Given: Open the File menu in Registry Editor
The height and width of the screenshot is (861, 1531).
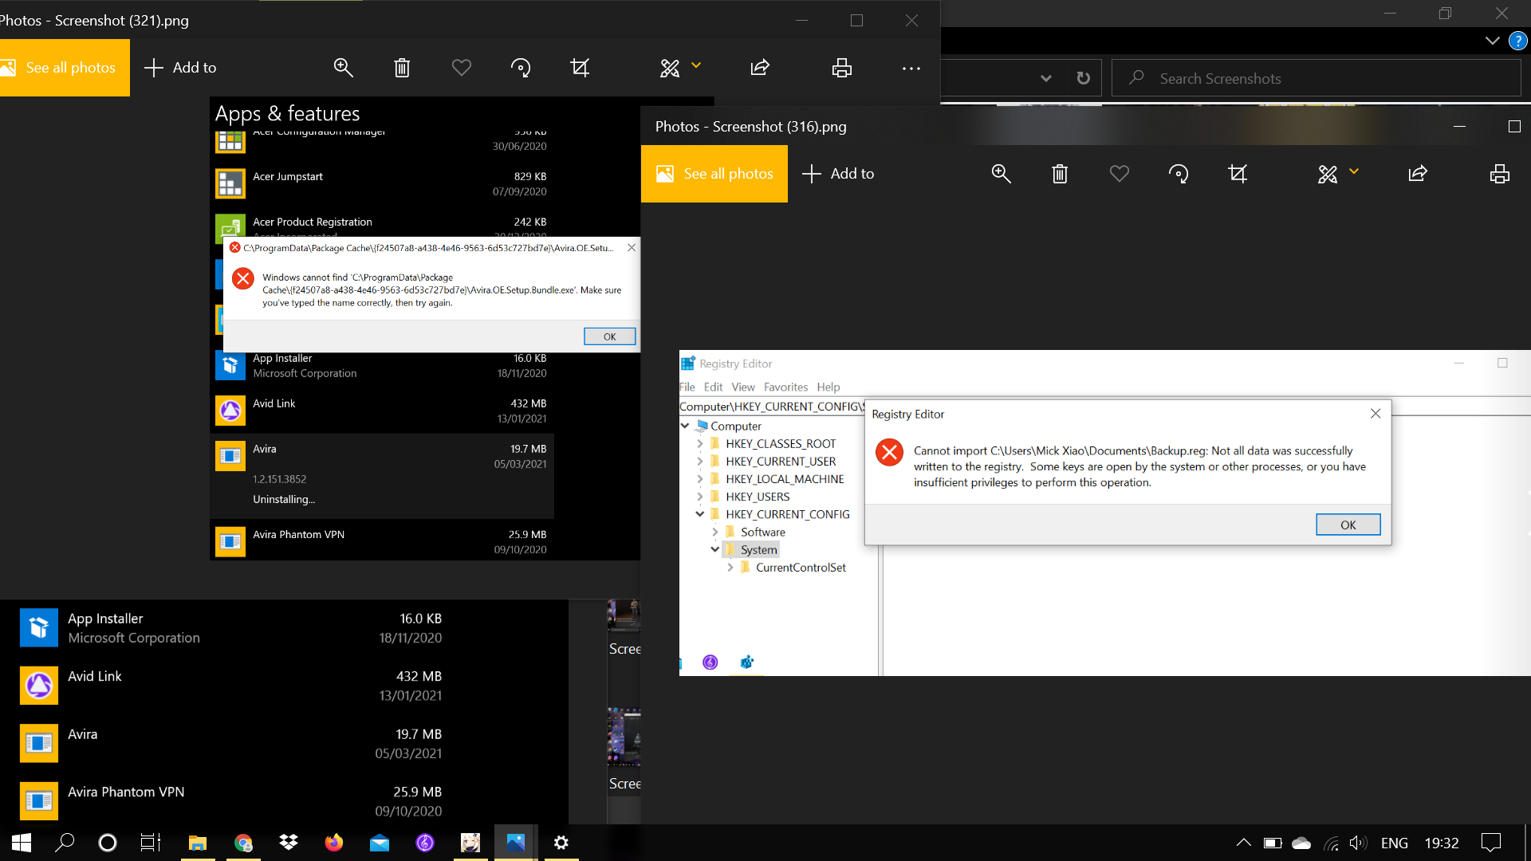Looking at the screenshot, I should tap(687, 387).
